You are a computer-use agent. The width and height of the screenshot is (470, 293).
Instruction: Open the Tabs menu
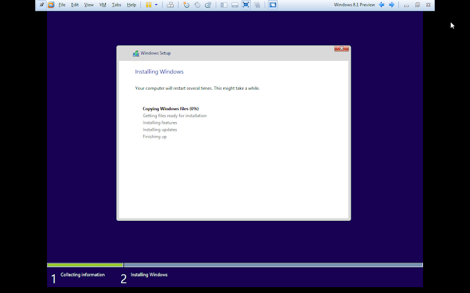click(116, 5)
